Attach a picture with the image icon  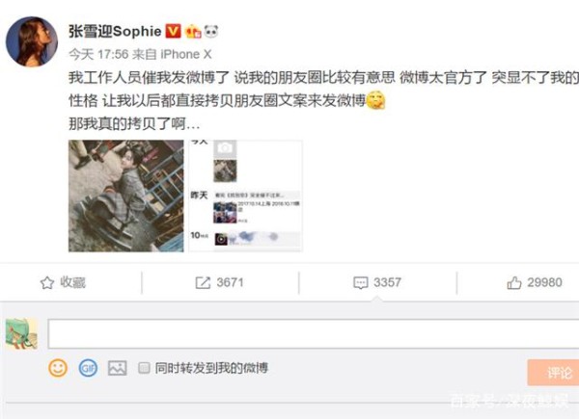click(x=118, y=368)
